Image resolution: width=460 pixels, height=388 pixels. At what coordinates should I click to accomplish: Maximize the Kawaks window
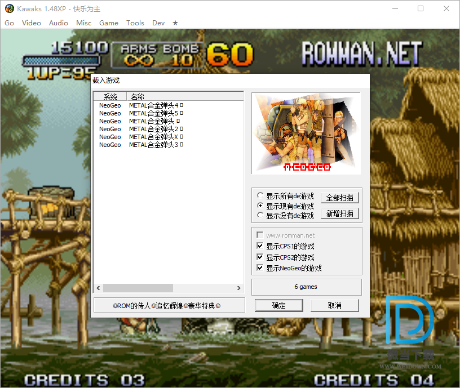[421, 8]
